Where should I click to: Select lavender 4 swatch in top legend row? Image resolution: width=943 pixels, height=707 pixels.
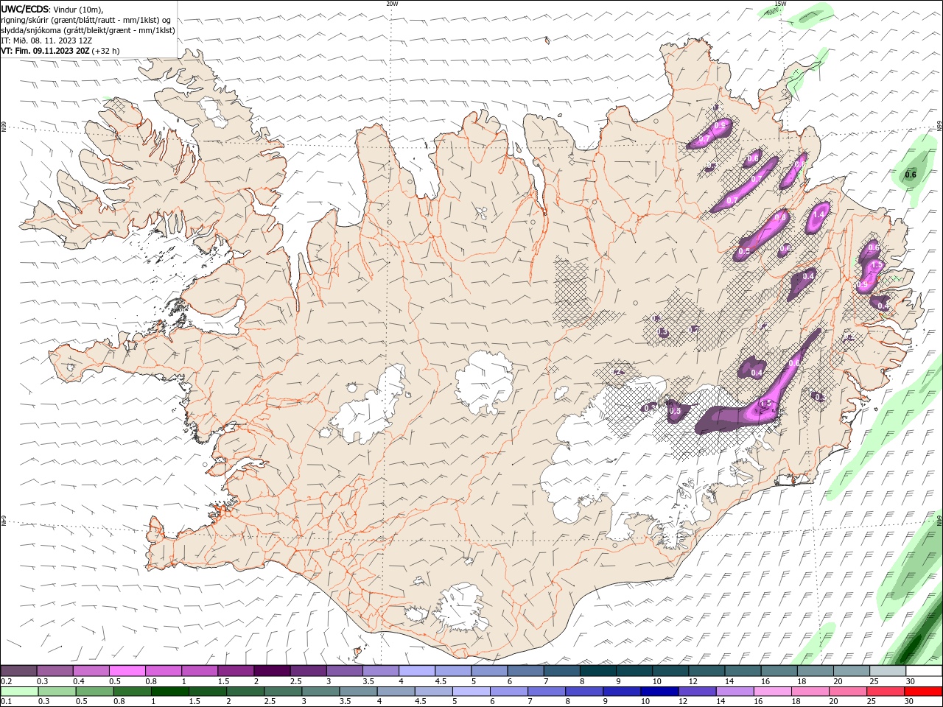[x=416, y=671]
